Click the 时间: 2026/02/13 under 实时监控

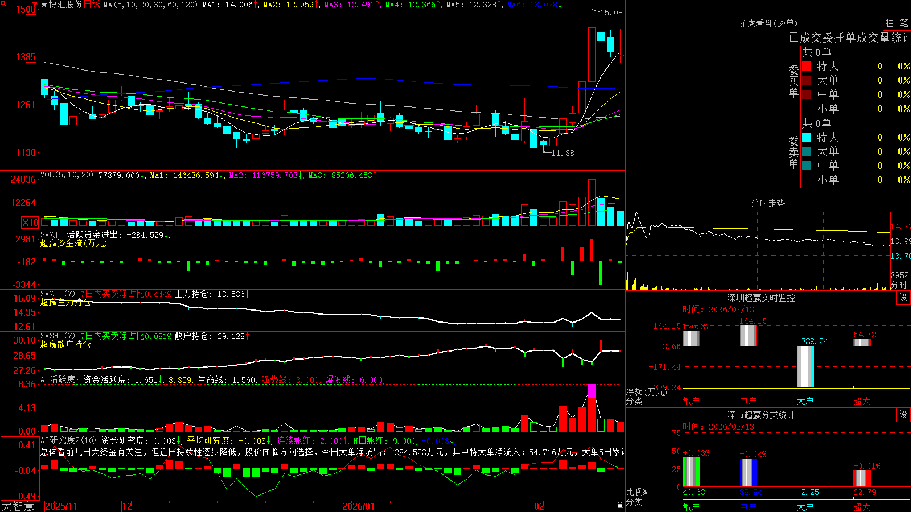pos(718,309)
